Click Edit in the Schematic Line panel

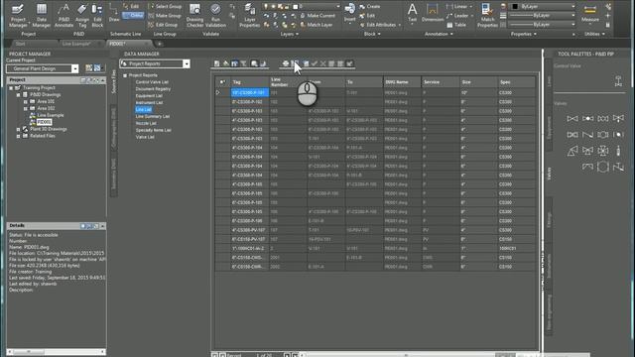pyautogui.click(x=132, y=6)
